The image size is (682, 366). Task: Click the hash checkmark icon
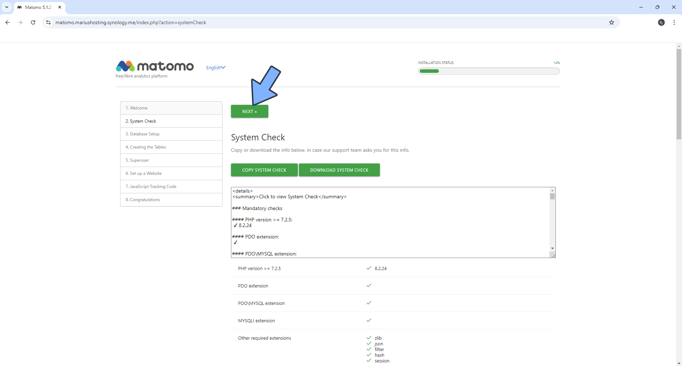pos(369,355)
